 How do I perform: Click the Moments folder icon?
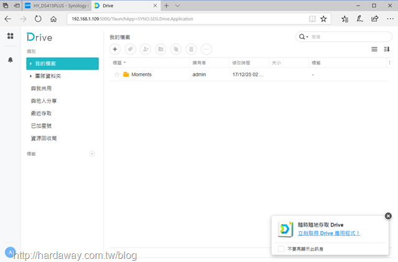pyautogui.click(x=126, y=75)
